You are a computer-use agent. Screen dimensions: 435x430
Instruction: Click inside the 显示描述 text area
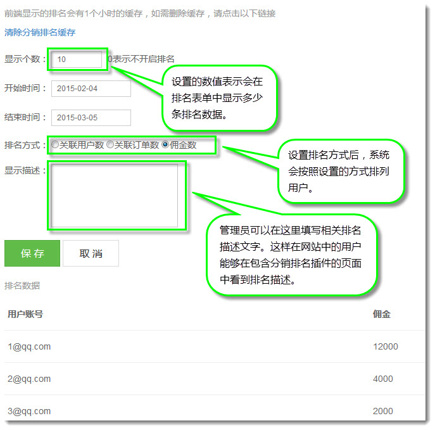[x=115, y=196]
